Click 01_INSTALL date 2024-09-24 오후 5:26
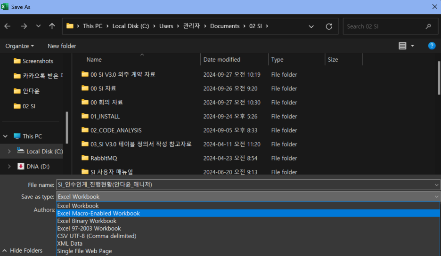441x256 pixels. pos(230,116)
